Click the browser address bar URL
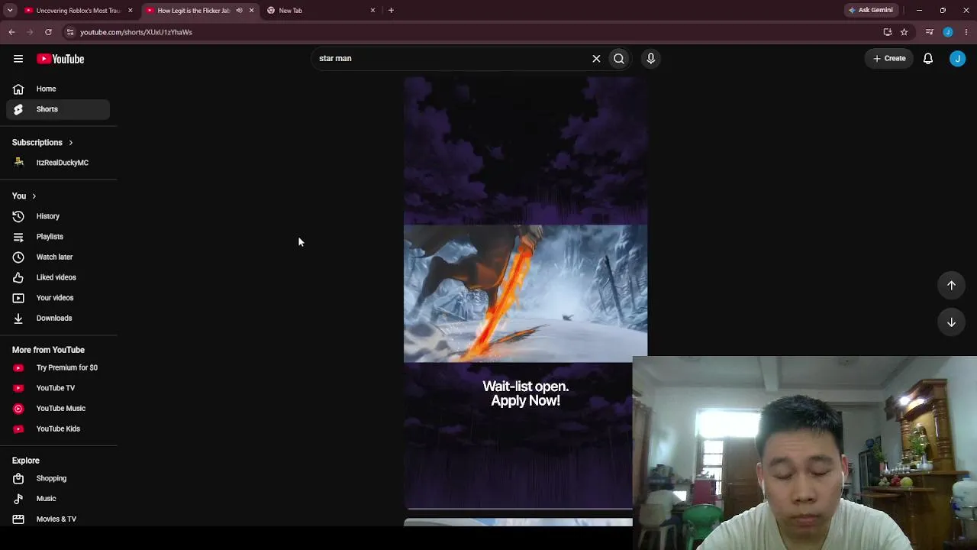977x550 pixels. (136, 32)
